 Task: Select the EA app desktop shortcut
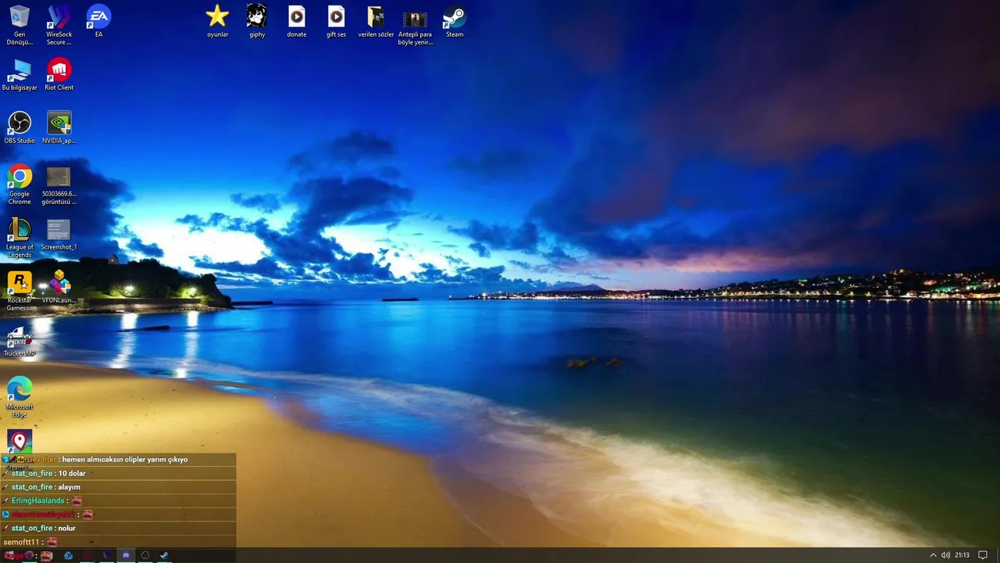click(98, 21)
